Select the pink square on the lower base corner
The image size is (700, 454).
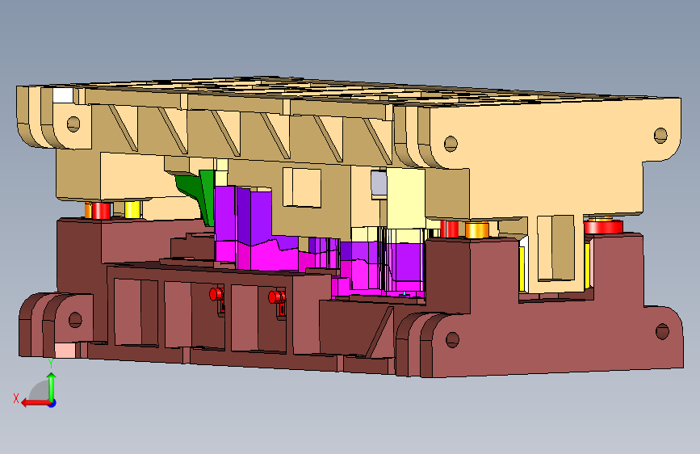pyautogui.click(x=65, y=351)
